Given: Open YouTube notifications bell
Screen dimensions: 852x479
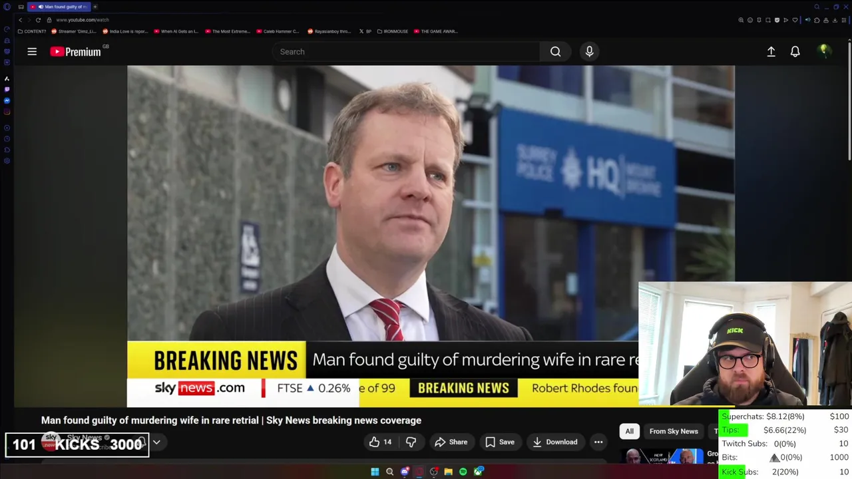Looking at the screenshot, I should (x=795, y=51).
